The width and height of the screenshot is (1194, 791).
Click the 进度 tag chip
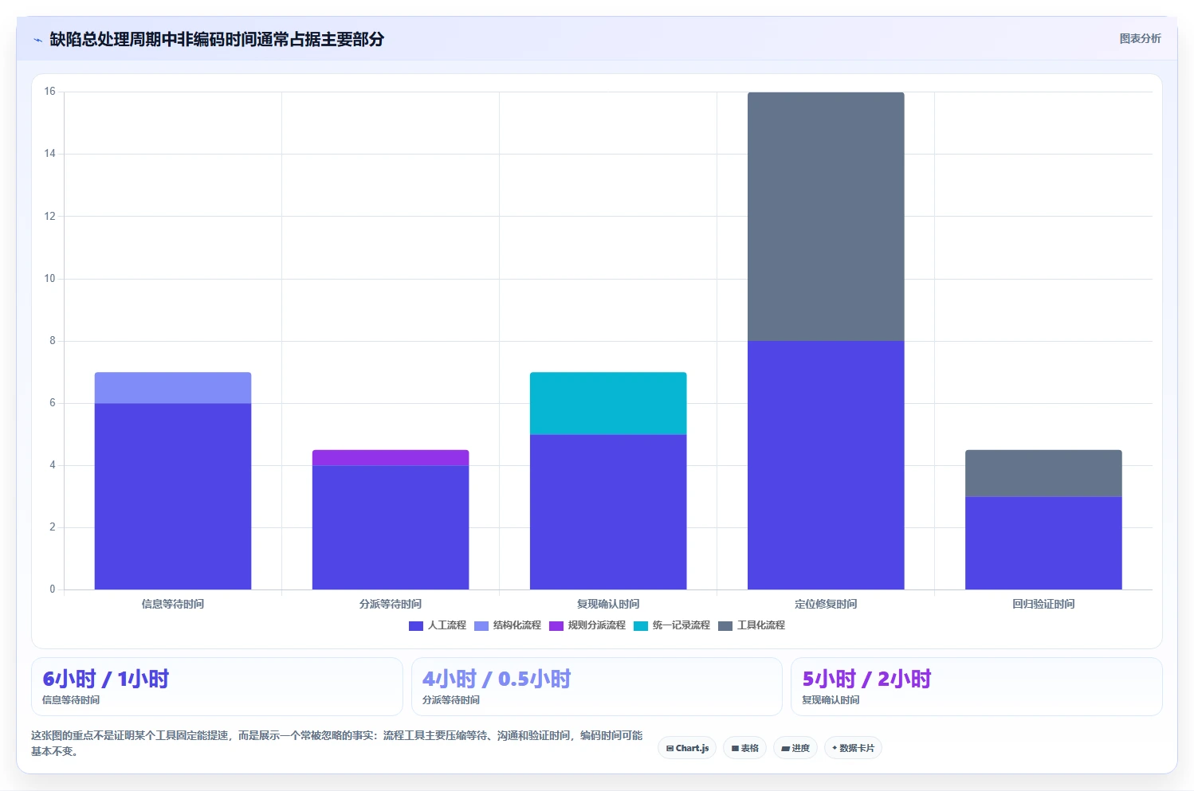tap(795, 748)
